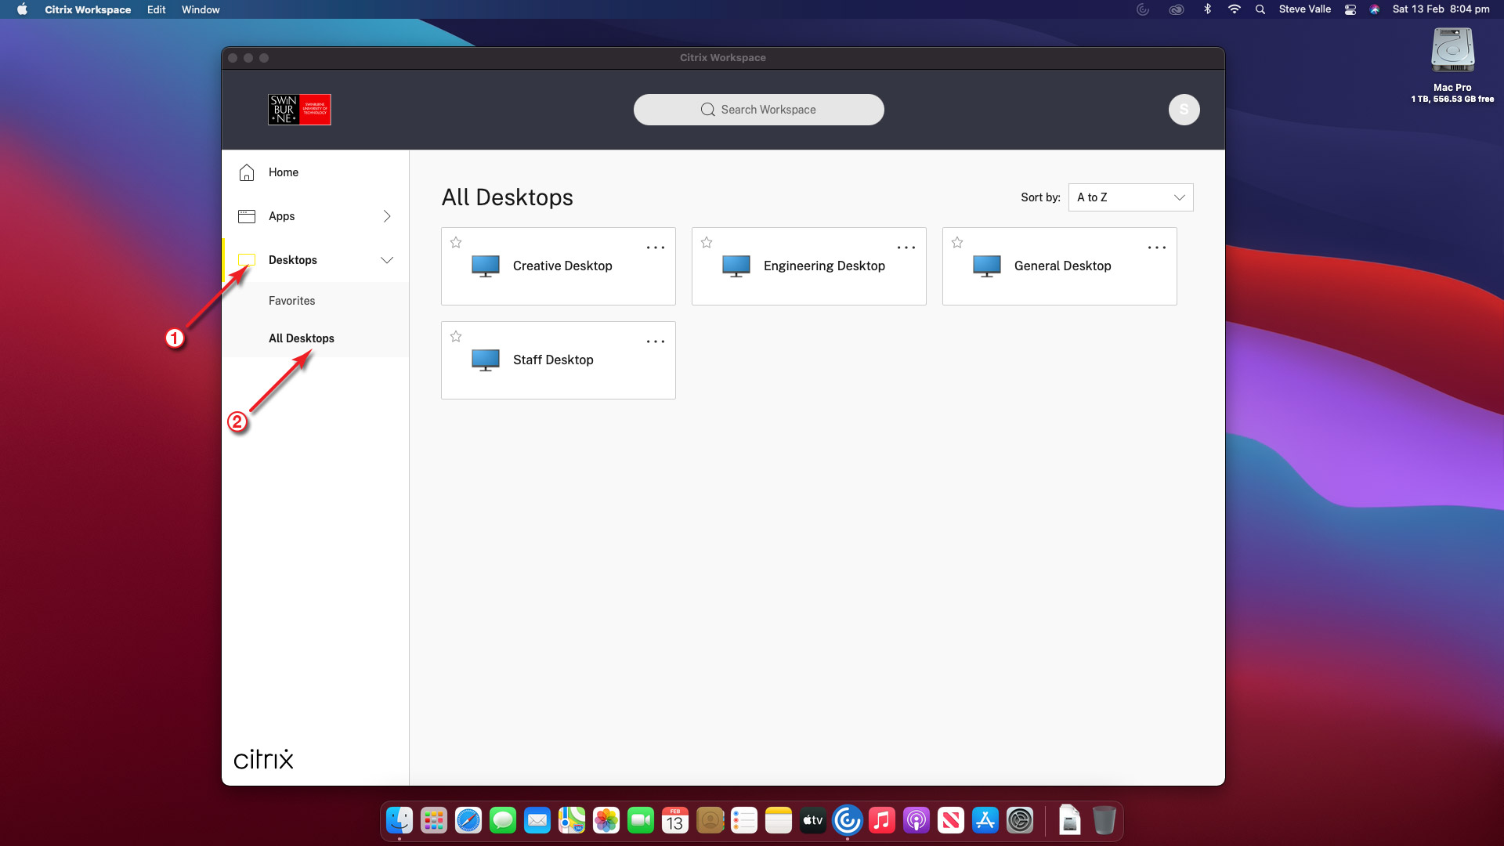
Task: Open the user profile avatar
Action: (x=1184, y=110)
